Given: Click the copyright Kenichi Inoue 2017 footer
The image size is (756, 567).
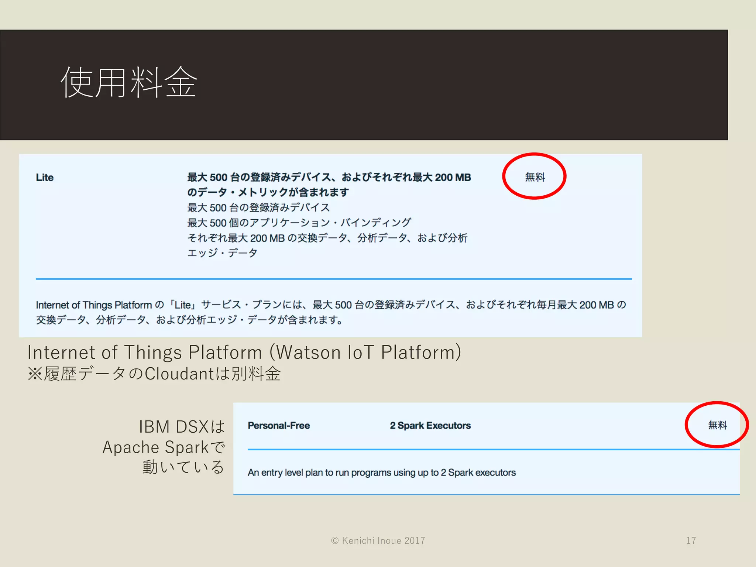Looking at the screenshot, I should (378, 541).
